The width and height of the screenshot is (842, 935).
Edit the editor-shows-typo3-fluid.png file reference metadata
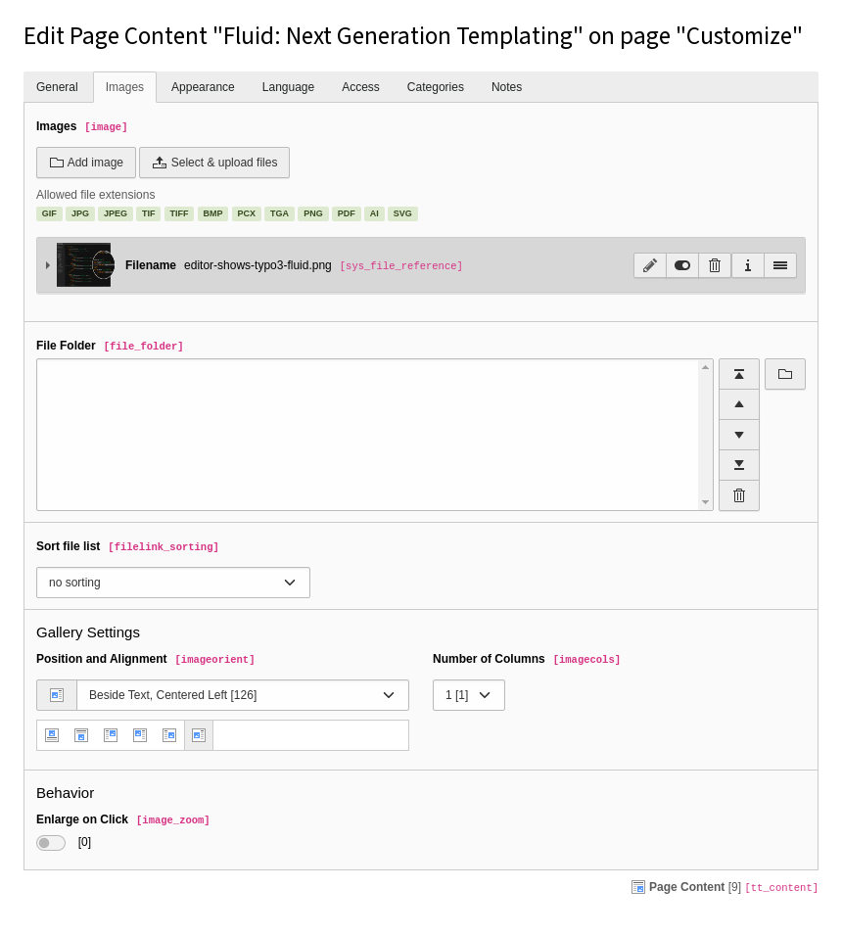[x=650, y=265]
